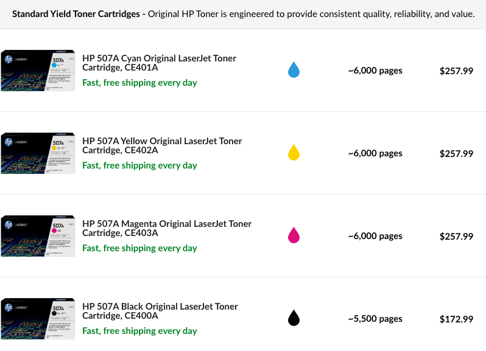Open the HP 507A Black cartridge box image

[38, 319]
